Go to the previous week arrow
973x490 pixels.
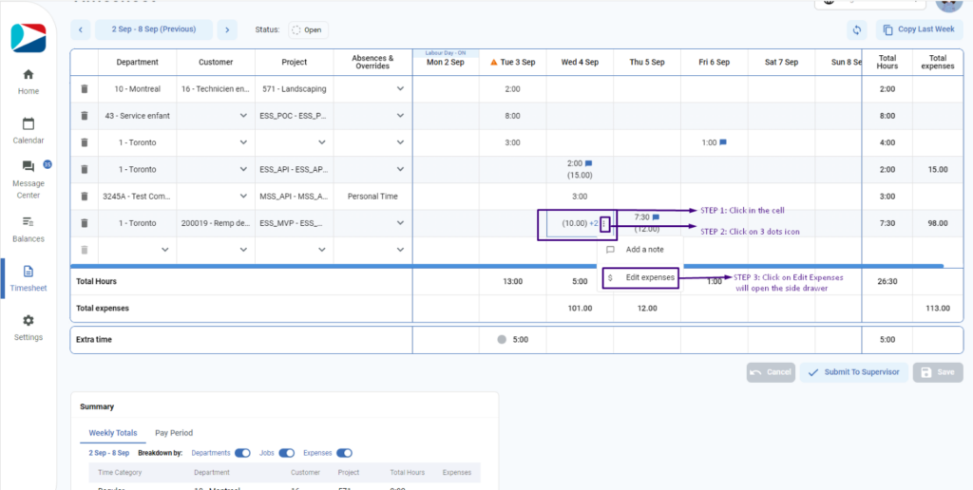[x=81, y=29]
